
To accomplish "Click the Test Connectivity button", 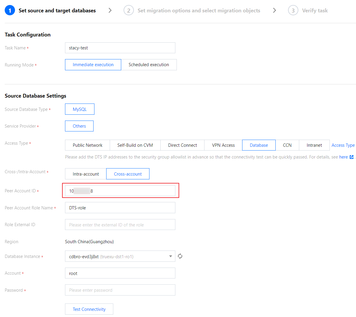I will click(x=89, y=309).
